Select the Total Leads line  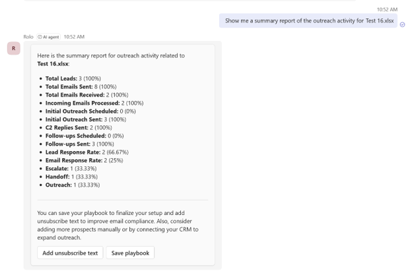73,78
